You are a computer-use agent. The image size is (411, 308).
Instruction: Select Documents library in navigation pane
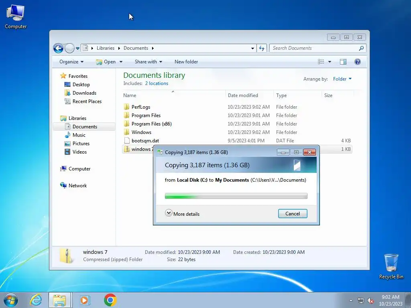point(85,126)
